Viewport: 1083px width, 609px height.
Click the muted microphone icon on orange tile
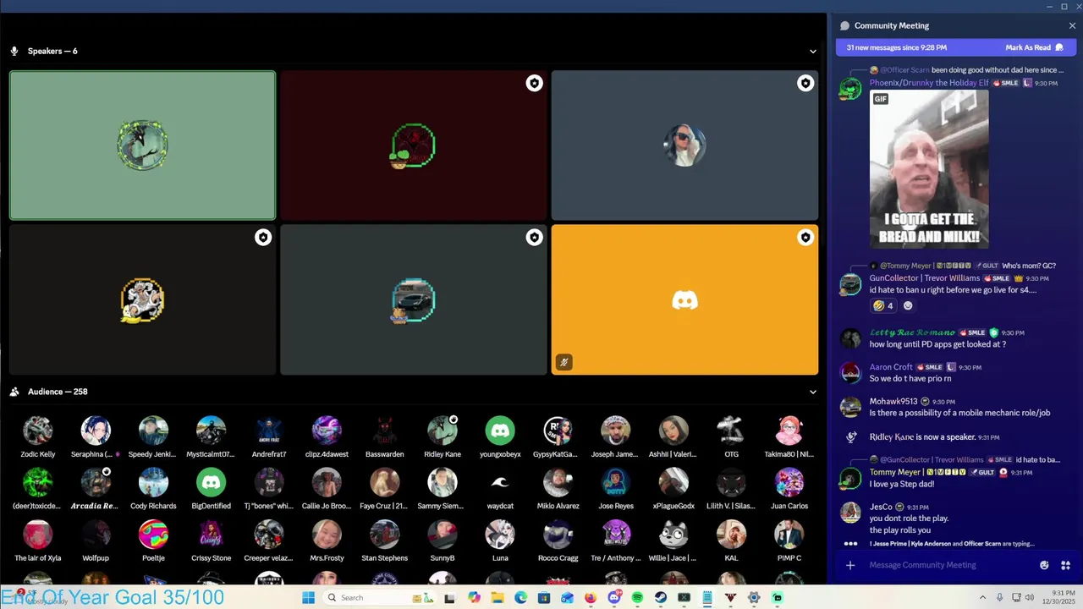click(x=563, y=362)
